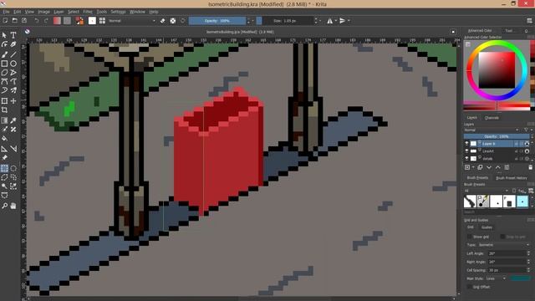Open layer blending mode Normal dropdown
The width and height of the screenshot is (535, 301).
coord(492,130)
